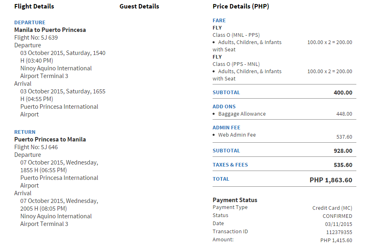Image resolution: width=379 pixels, height=249 pixels.
Task: Click the TAXES & FEES label
Action: coord(230,165)
